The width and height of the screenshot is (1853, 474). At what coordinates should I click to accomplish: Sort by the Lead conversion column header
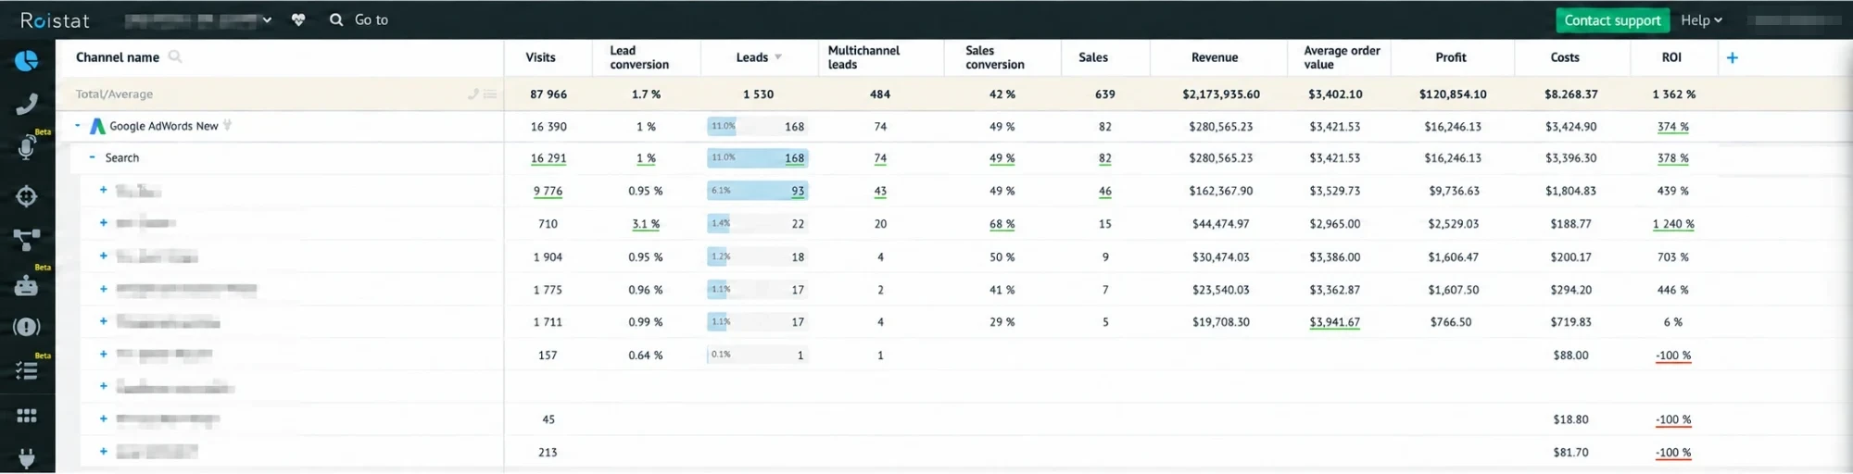click(639, 57)
